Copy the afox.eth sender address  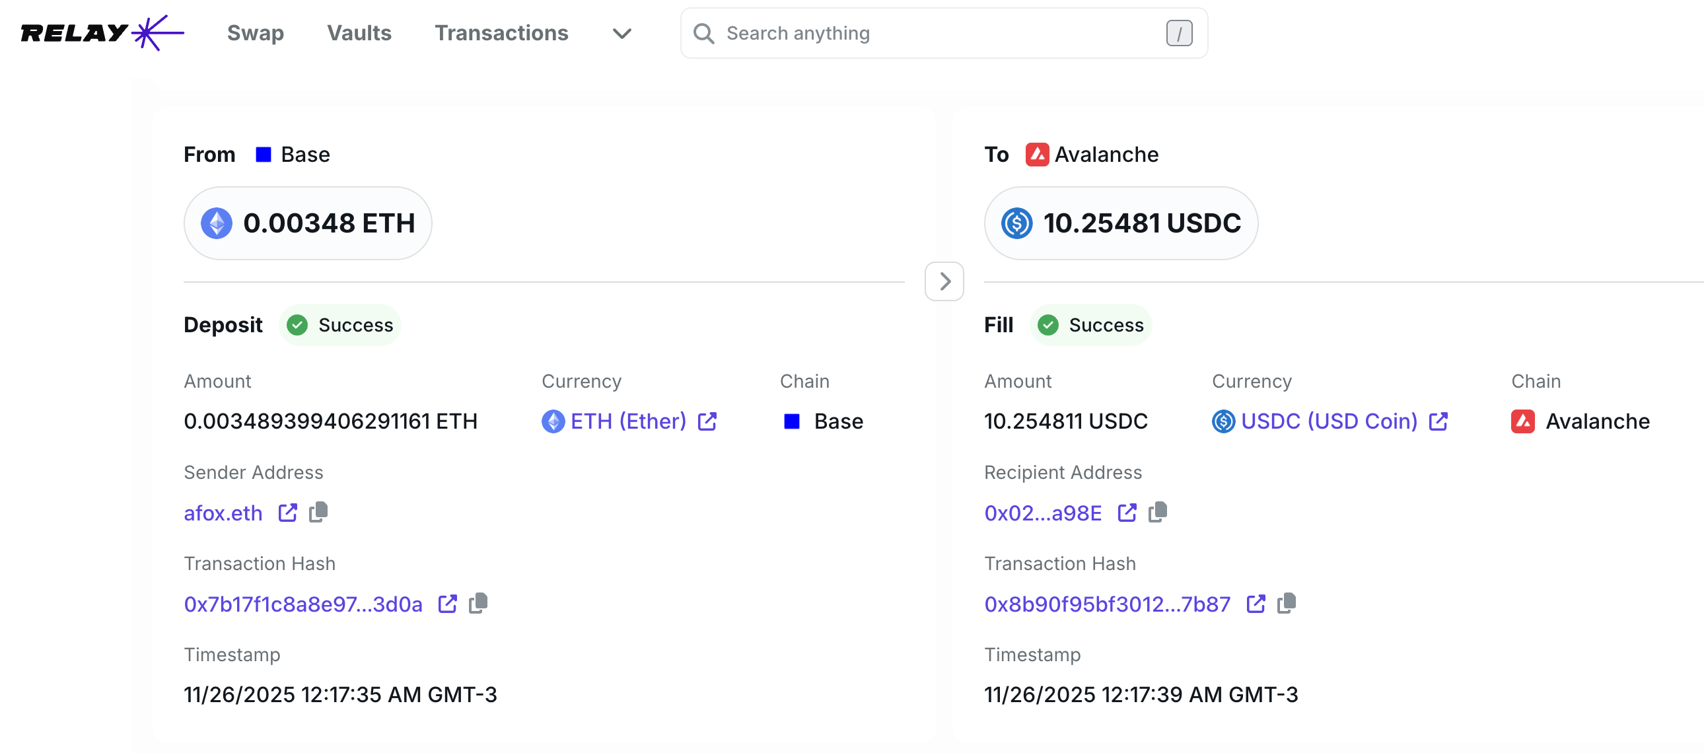click(318, 512)
